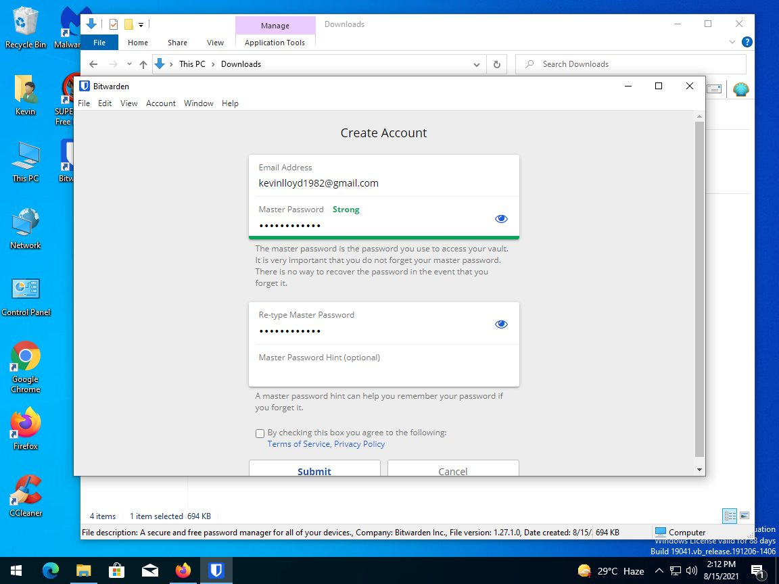
Task: Open recent locations dropdown in File Explorer
Action: 129,64
